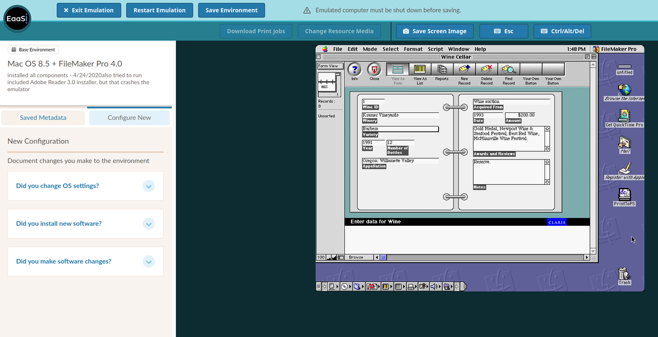Open the Format menu
This screenshot has width=658, height=337.
tap(413, 49)
